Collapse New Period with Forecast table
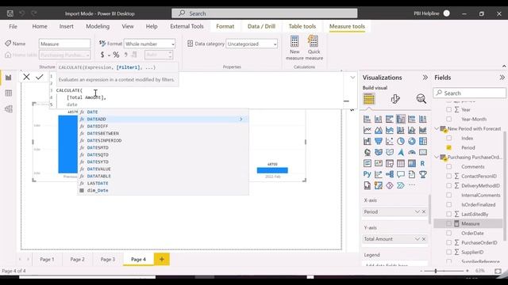The width and height of the screenshot is (508, 285). pyautogui.click(x=437, y=128)
